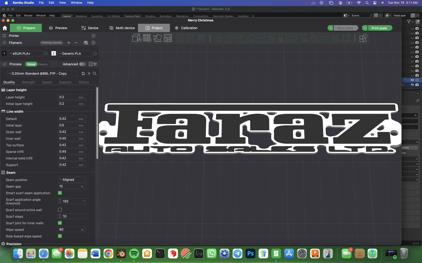
Task: Click the compare presets icon
Action: click(x=95, y=64)
